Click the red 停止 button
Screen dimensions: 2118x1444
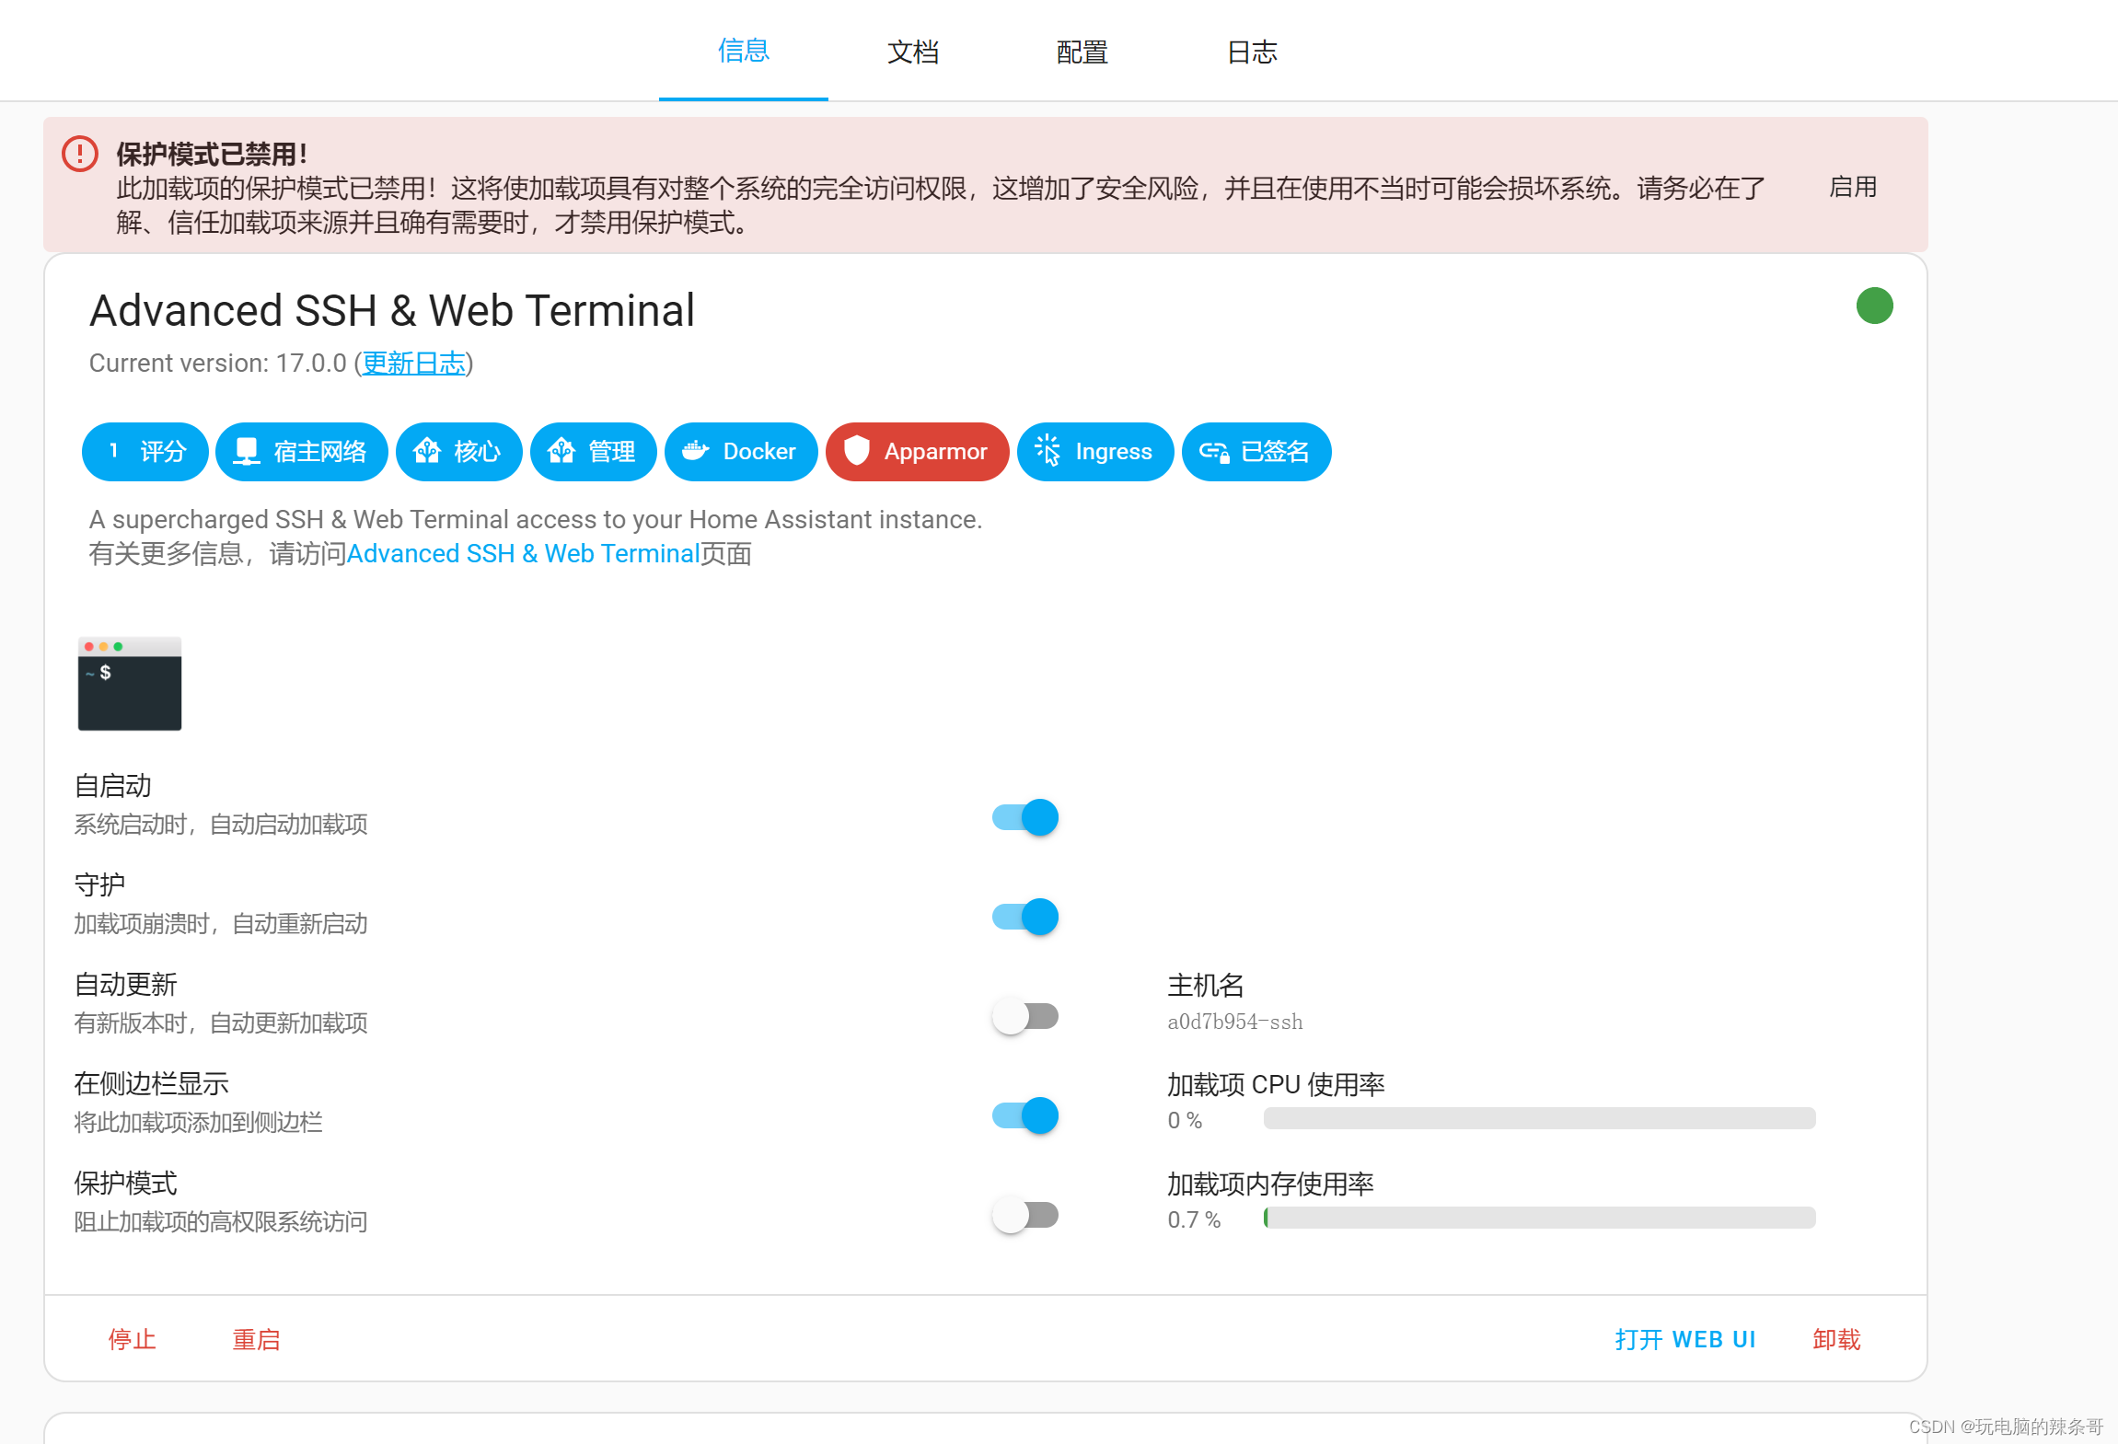pyautogui.click(x=133, y=1339)
